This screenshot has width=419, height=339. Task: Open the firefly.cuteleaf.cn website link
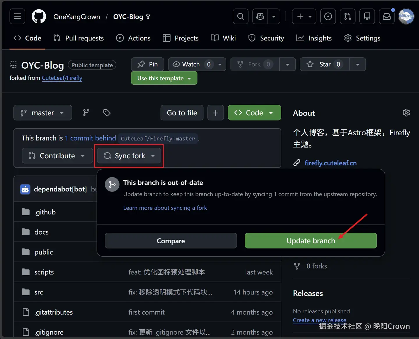click(331, 163)
